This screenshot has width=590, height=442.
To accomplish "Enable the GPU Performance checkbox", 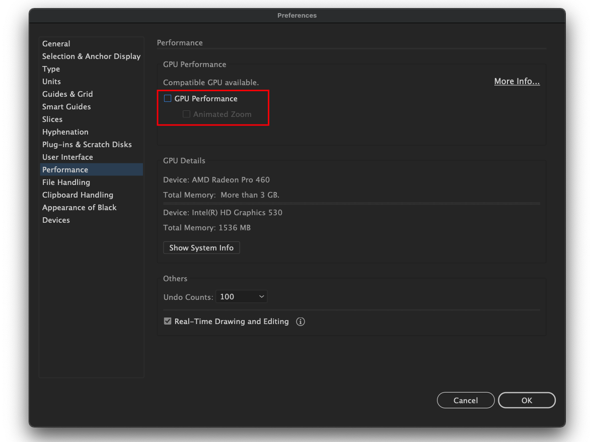I will [167, 98].
